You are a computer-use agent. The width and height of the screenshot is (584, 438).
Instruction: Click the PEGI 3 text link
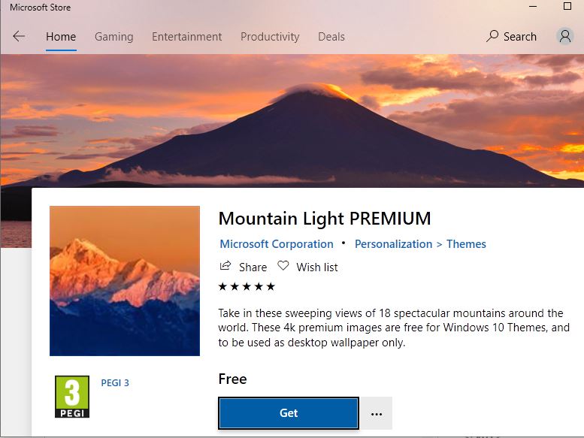(115, 382)
